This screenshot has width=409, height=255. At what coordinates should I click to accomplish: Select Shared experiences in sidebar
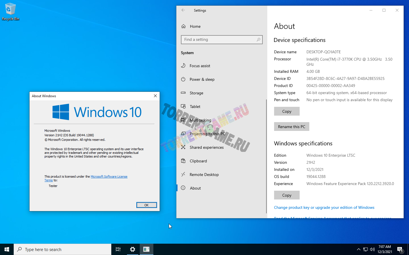pyautogui.click(x=206, y=147)
